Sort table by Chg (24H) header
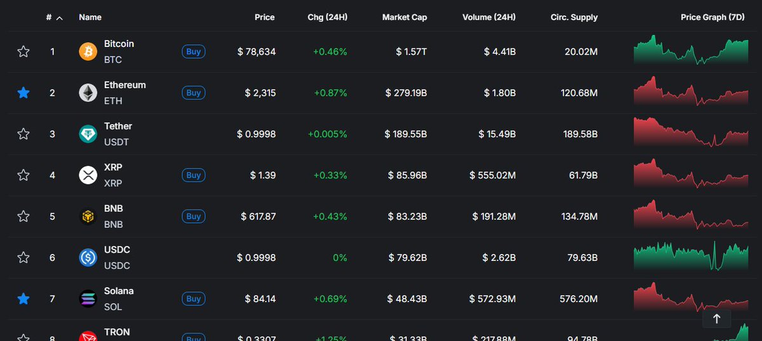 pyautogui.click(x=327, y=17)
